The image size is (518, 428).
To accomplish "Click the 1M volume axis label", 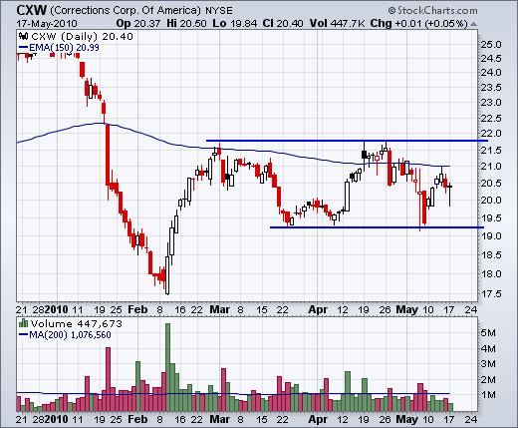I will [x=488, y=395].
